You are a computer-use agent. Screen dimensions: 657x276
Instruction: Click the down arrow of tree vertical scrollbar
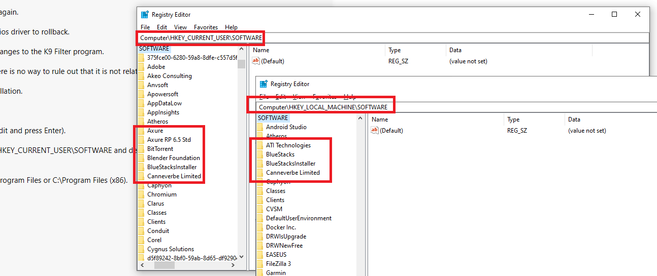click(242, 256)
